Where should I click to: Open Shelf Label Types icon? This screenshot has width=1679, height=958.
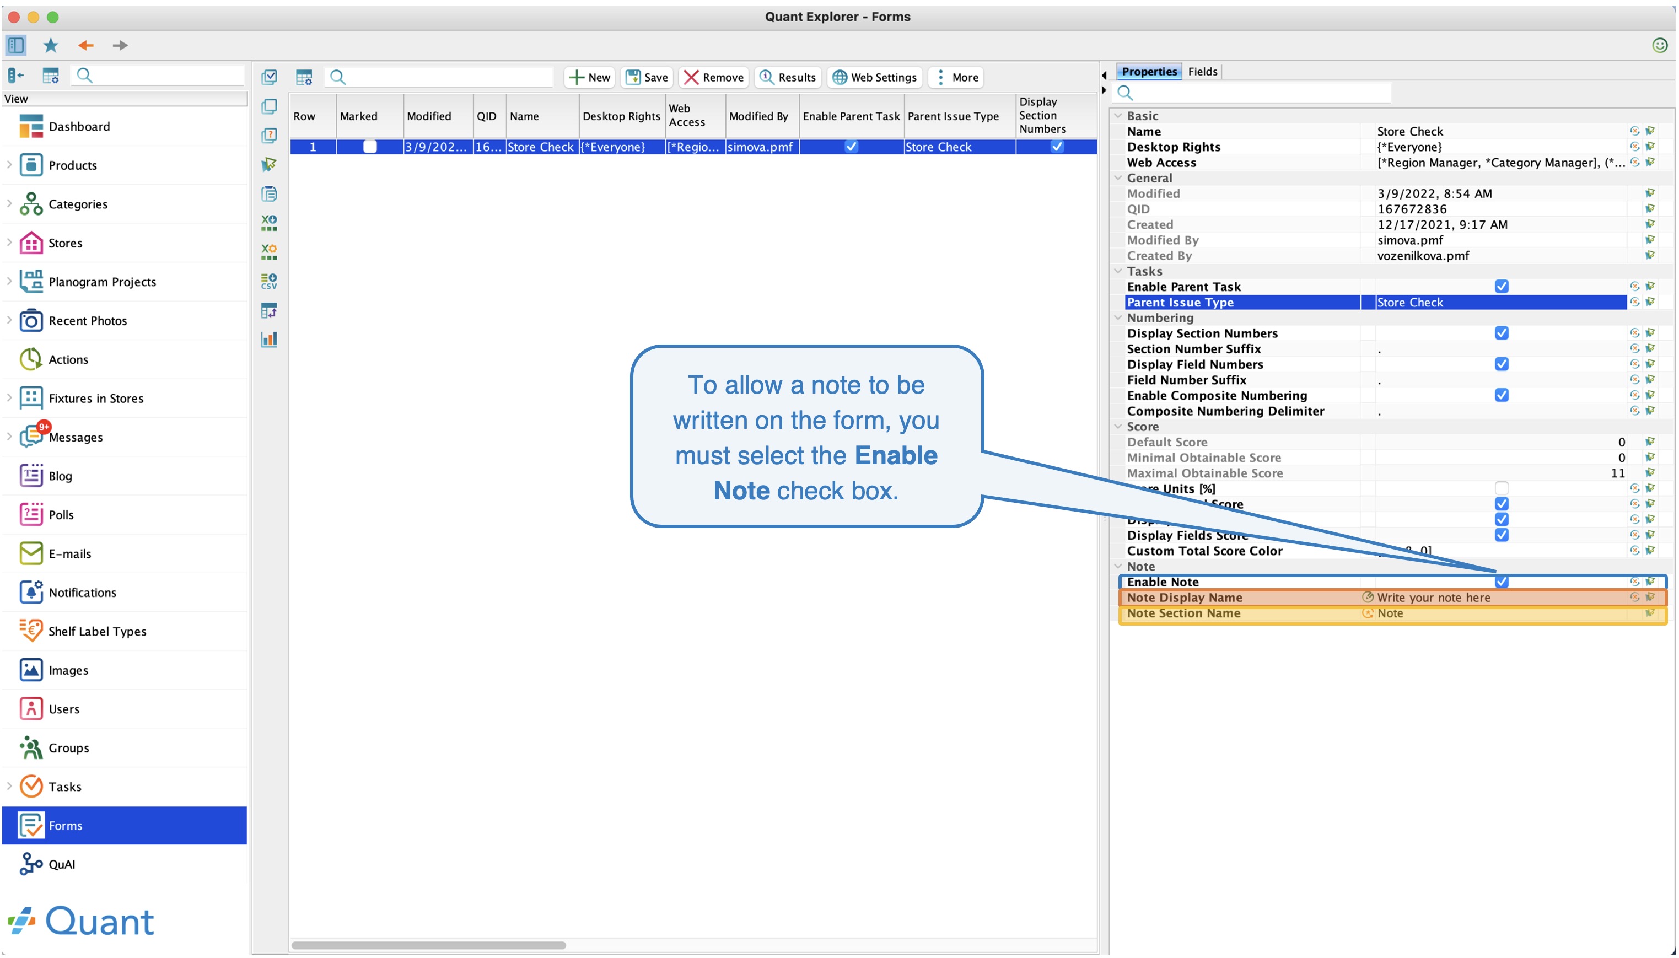[31, 631]
